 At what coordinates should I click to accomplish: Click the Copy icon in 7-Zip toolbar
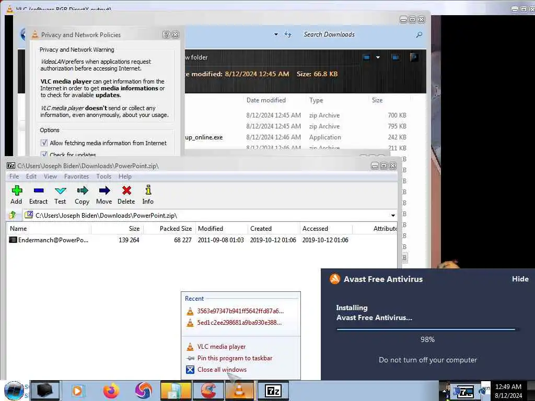pos(82,195)
